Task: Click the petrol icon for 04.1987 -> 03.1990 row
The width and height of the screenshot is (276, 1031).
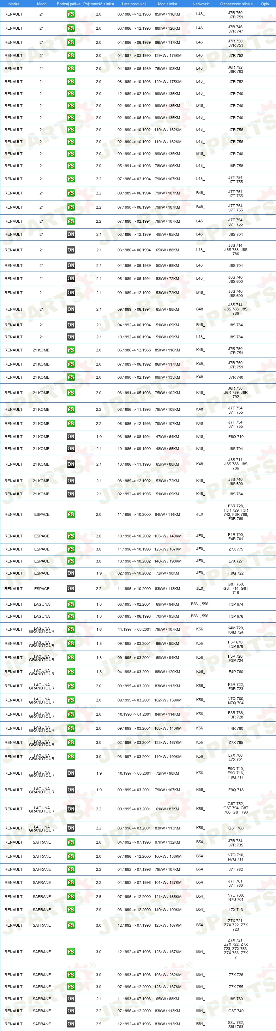Action: click(x=71, y=56)
